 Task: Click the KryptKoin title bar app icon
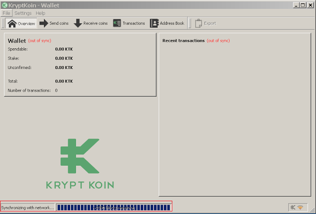pos(4,5)
